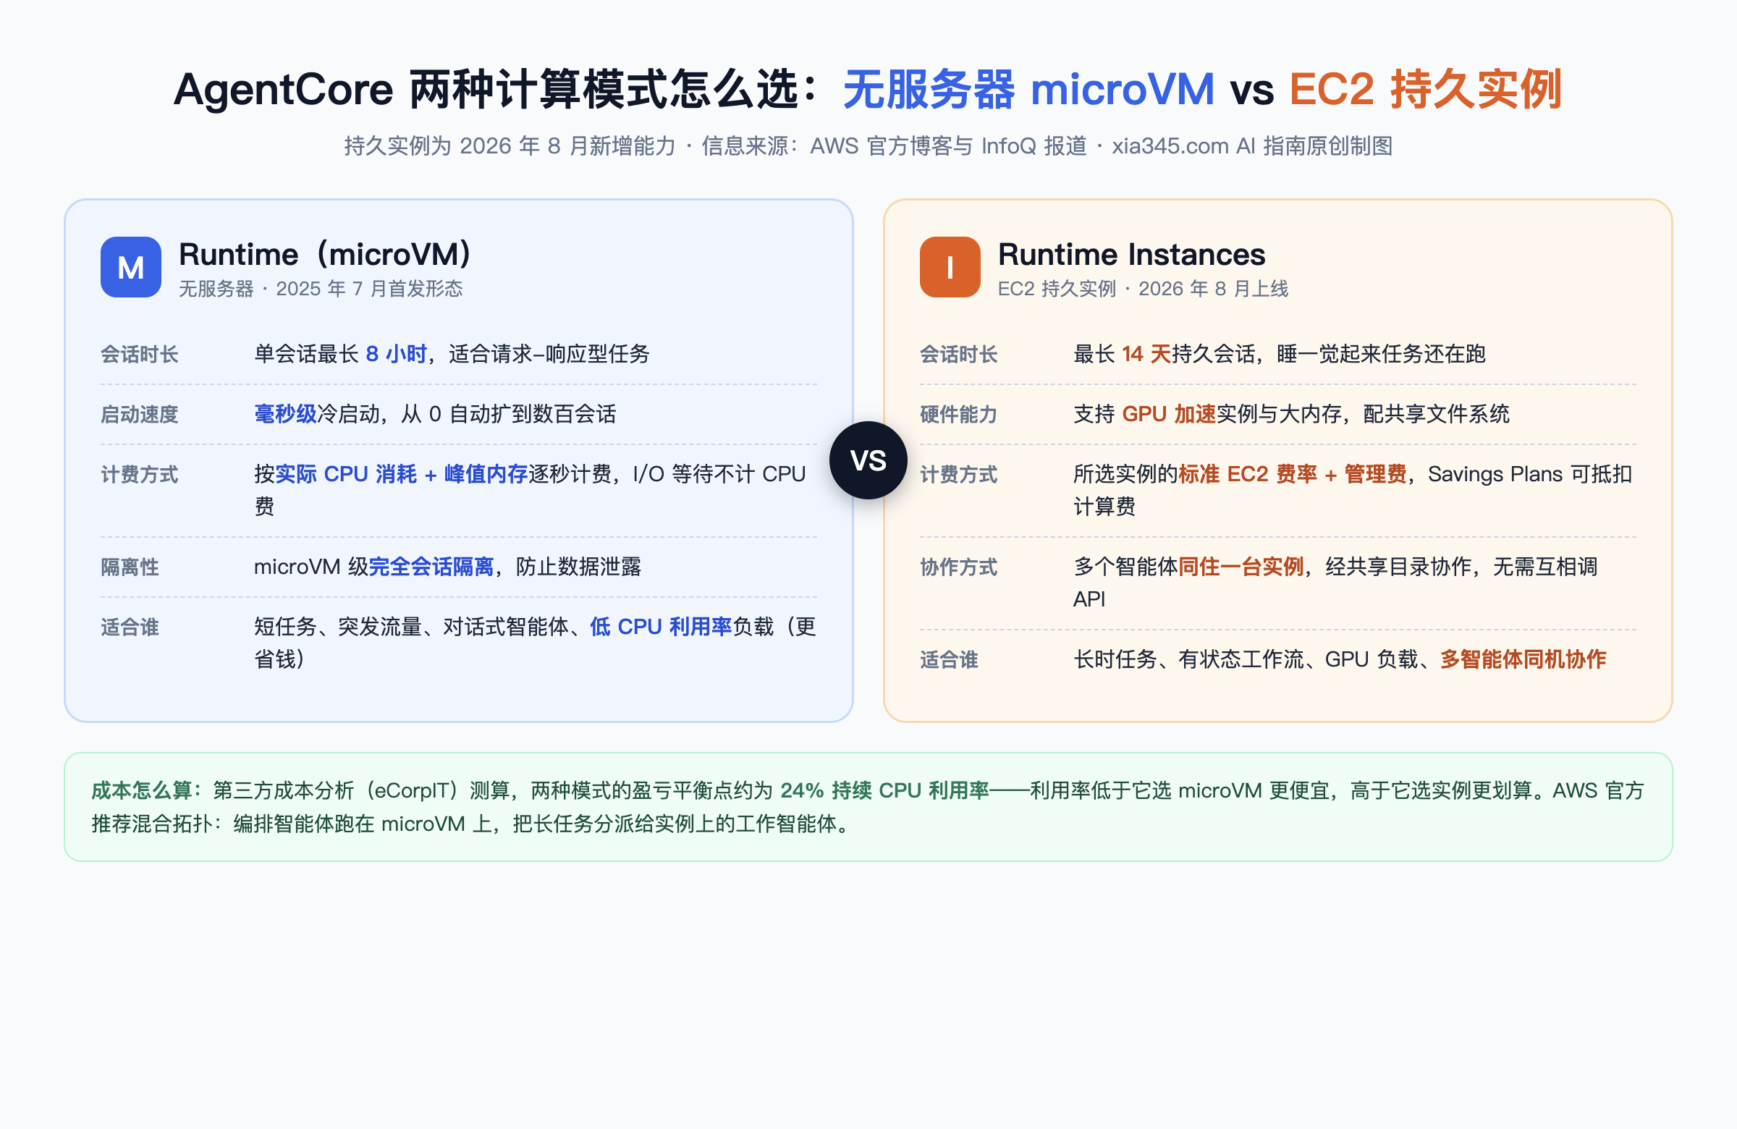Click '隔离性' row label

130,567
